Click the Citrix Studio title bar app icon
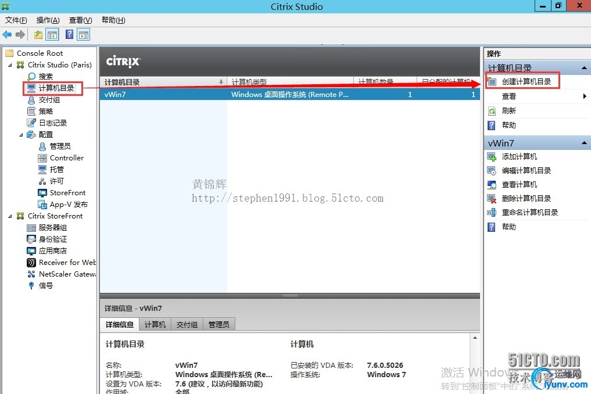This screenshot has height=394, width=591. click(x=5, y=6)
